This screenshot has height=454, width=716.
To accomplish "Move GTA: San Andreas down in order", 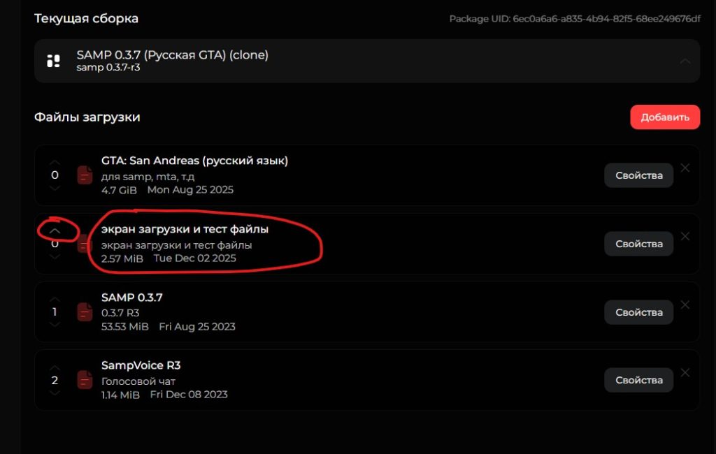I will pos(55,188).
